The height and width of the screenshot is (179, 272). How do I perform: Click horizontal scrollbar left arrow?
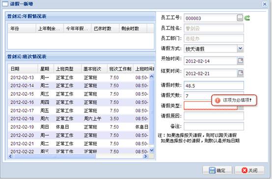click(10, 156)
